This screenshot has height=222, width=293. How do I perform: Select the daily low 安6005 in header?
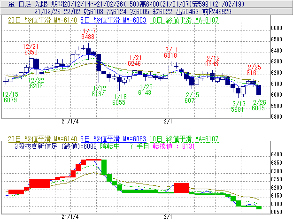(x=139, y=12)
